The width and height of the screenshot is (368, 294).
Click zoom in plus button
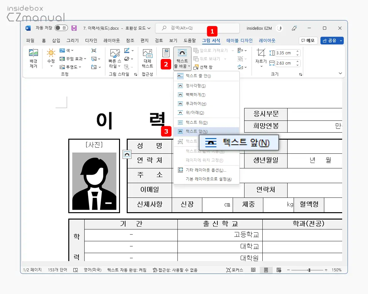click(x=326, y=270)
